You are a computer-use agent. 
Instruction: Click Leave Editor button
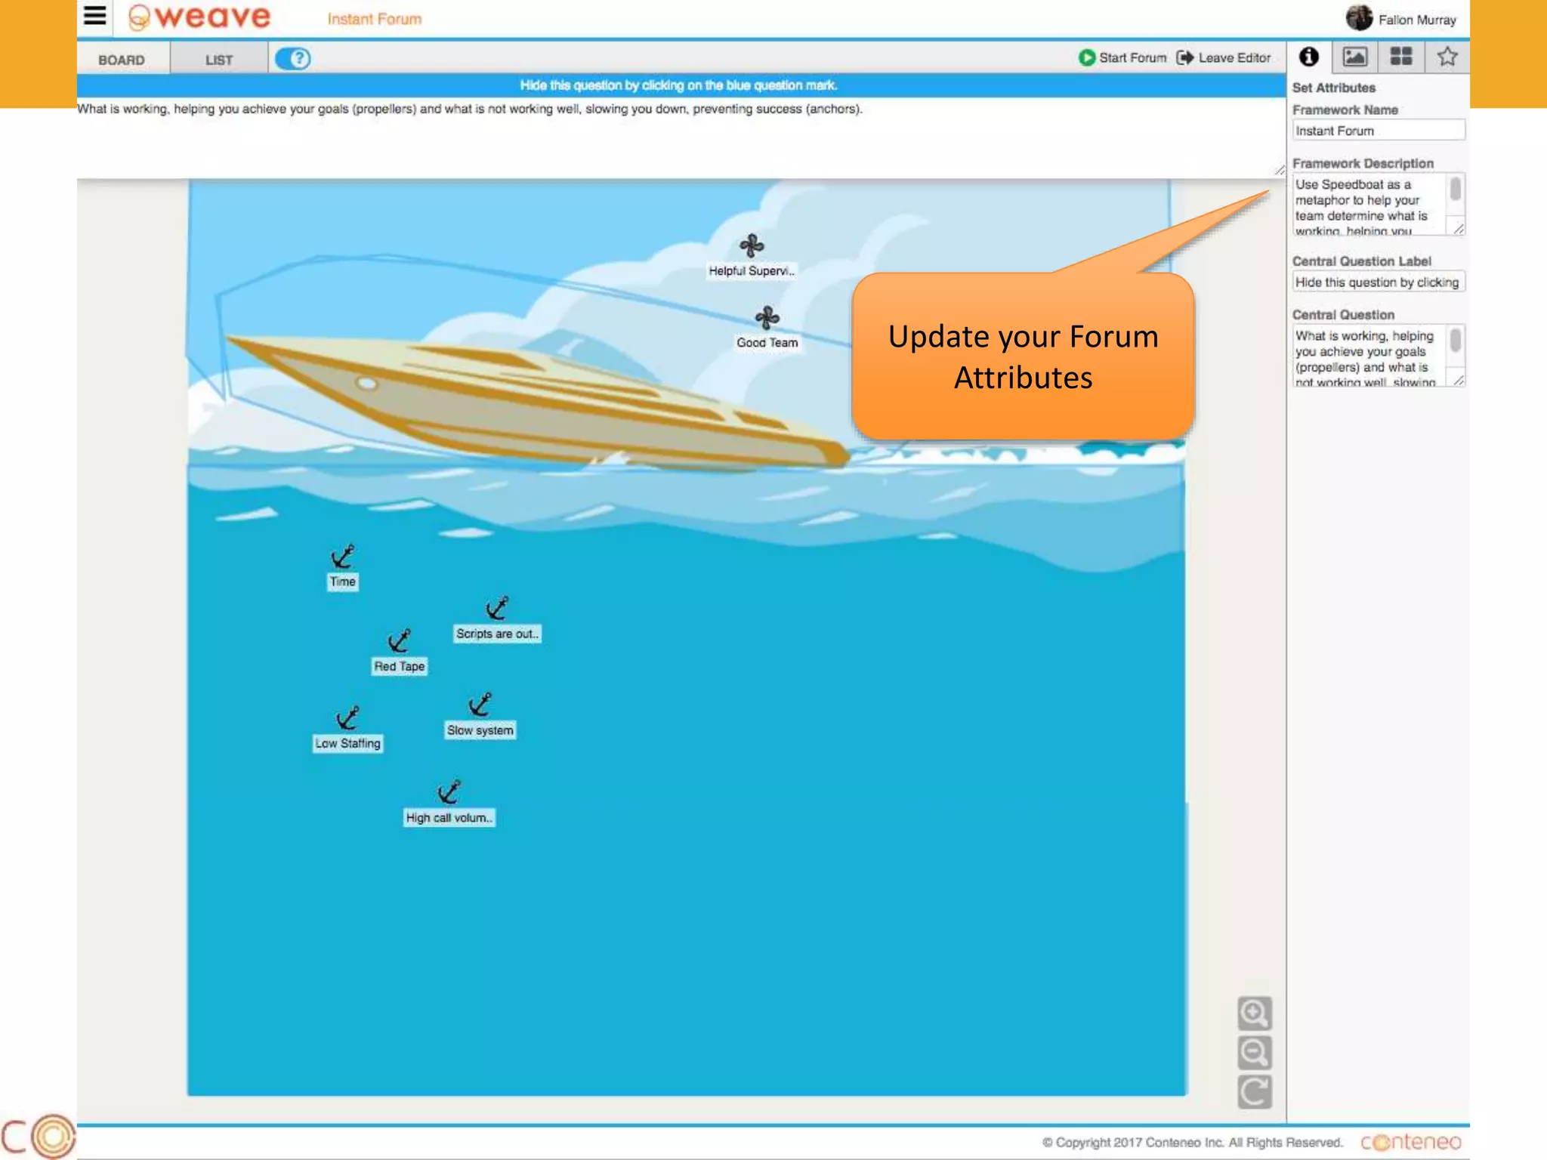[x=1224, y=58]
